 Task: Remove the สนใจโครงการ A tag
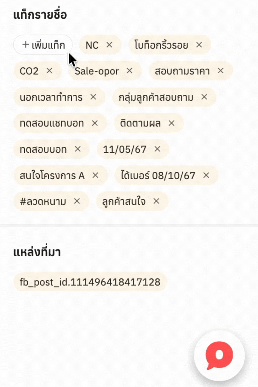point(95,175)
